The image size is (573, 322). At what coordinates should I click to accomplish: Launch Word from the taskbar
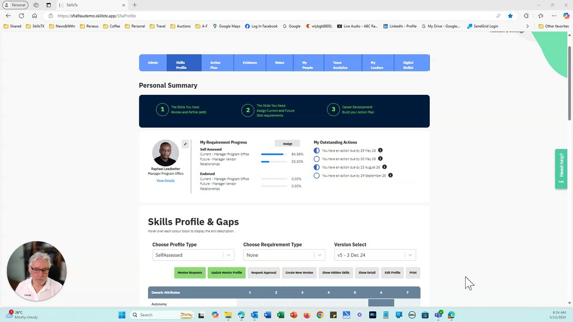267,315
